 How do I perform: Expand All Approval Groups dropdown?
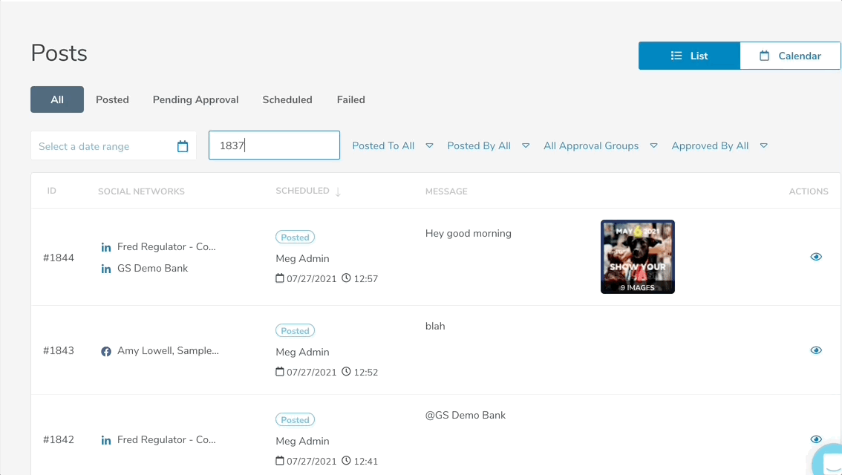click(600, 146)
